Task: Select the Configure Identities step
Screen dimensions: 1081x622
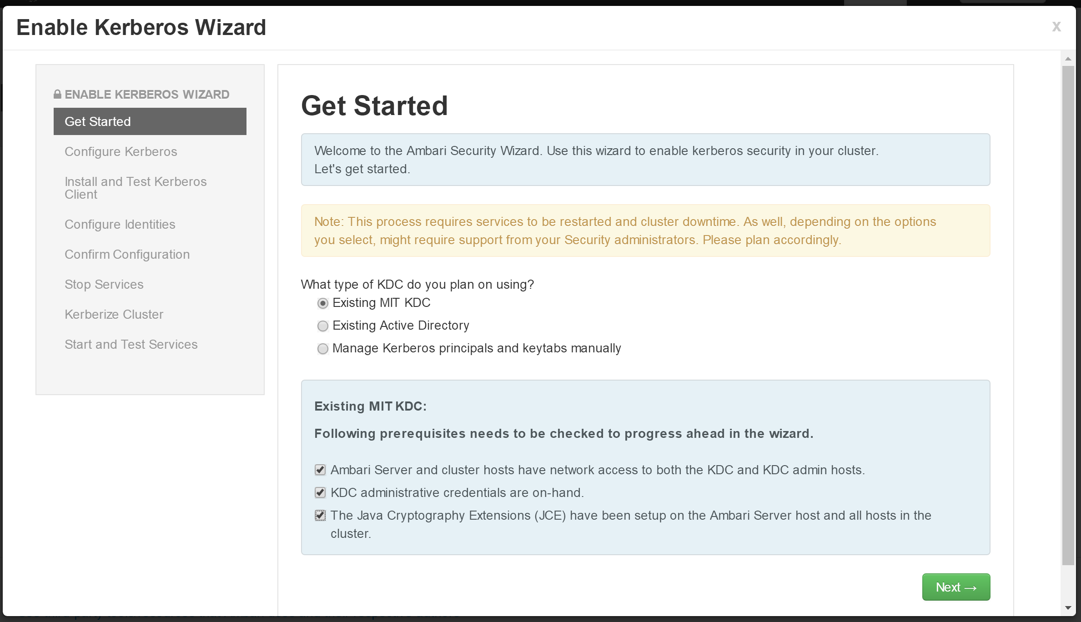Action: click(120, 224)
